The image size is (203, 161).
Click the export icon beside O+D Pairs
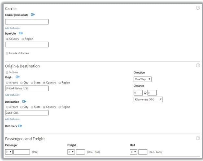click(x=20, y=126)
